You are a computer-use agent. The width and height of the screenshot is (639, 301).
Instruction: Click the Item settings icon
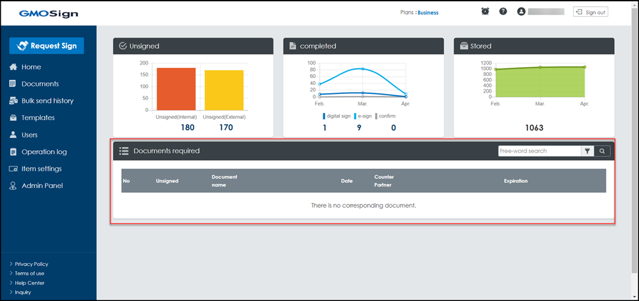point(13,169)
